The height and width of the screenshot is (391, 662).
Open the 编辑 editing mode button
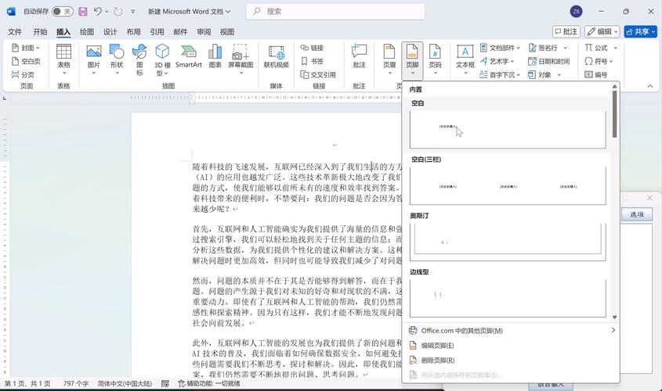coord(602,31)
